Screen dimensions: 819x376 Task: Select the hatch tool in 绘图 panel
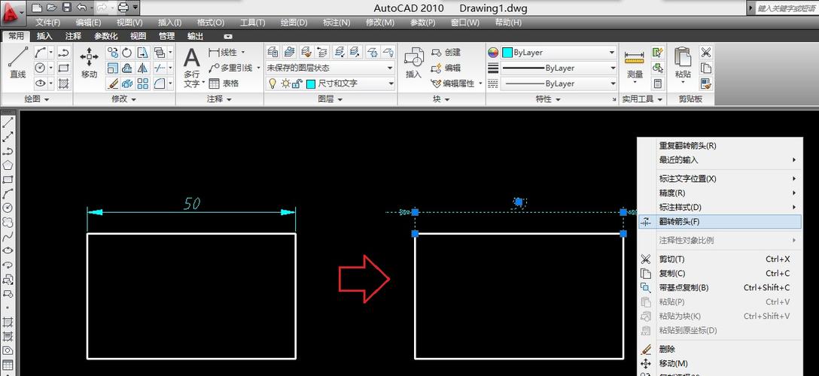click(64, 83)
